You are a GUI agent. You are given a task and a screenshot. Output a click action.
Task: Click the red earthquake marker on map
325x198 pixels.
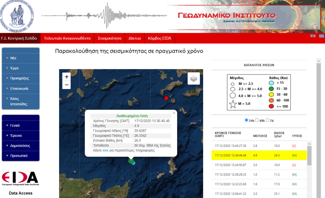click(x=166, y=98)
